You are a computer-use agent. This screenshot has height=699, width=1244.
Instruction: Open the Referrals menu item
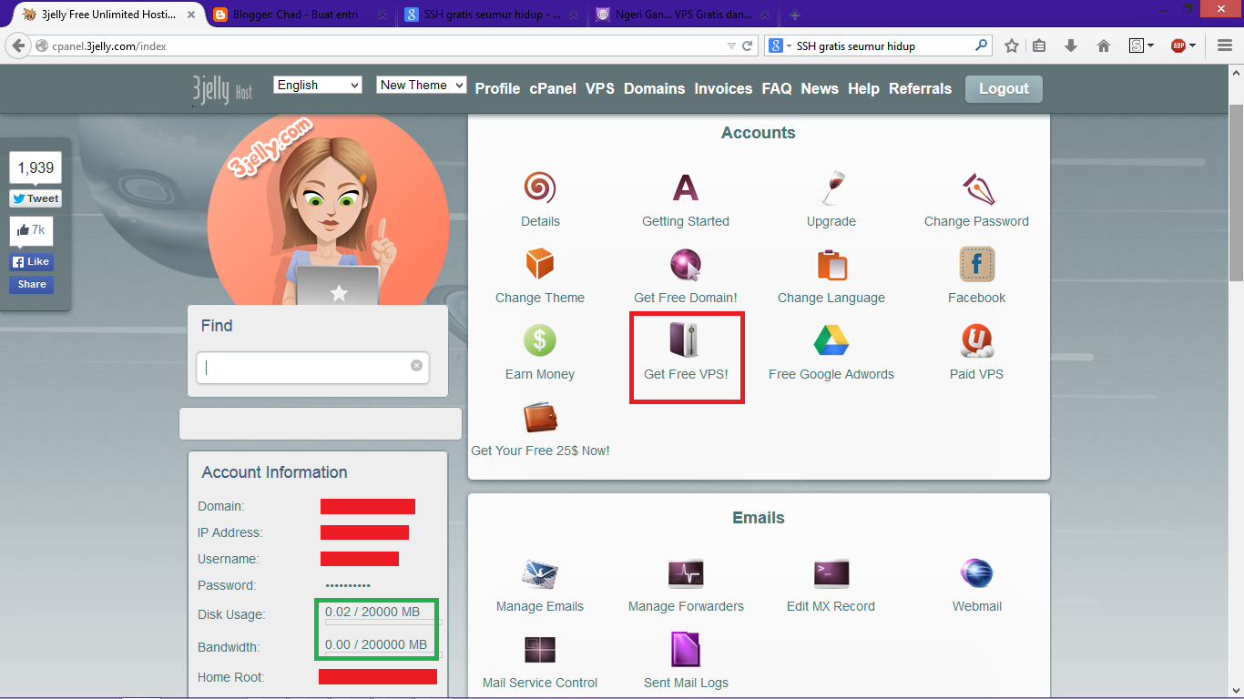coord(920,88)
